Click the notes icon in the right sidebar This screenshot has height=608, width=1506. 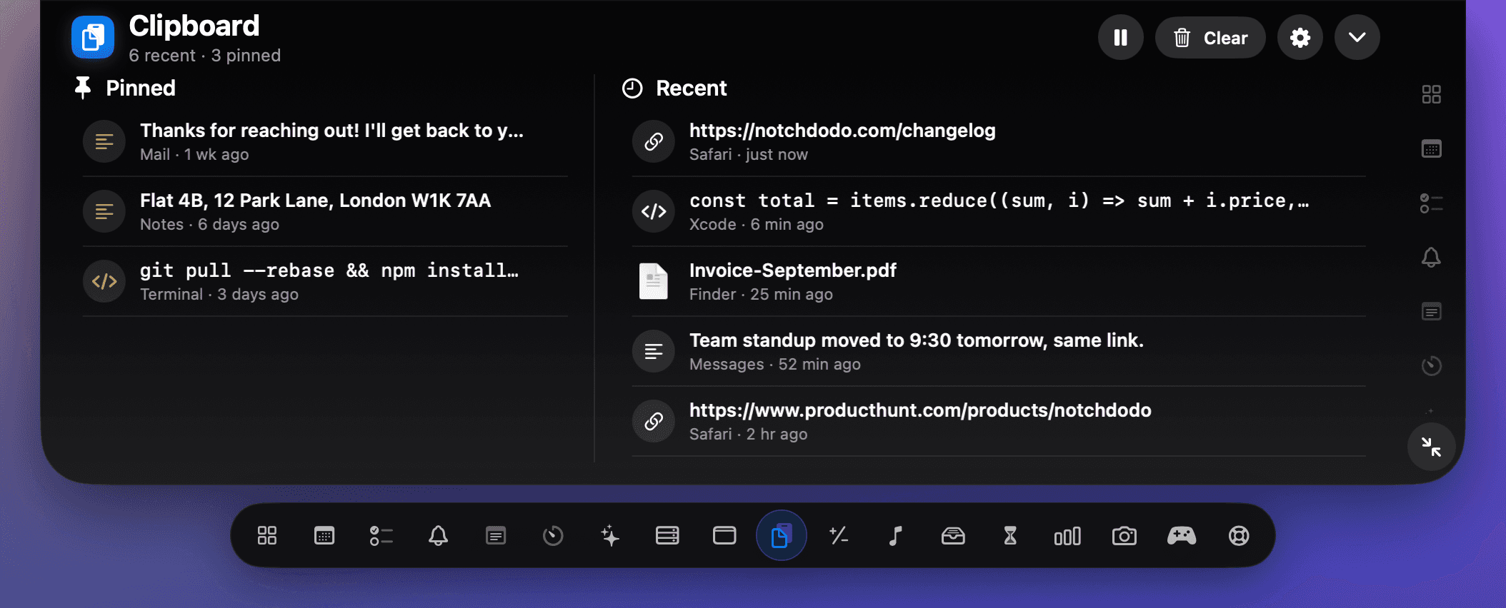click(x=1432, y=311)
